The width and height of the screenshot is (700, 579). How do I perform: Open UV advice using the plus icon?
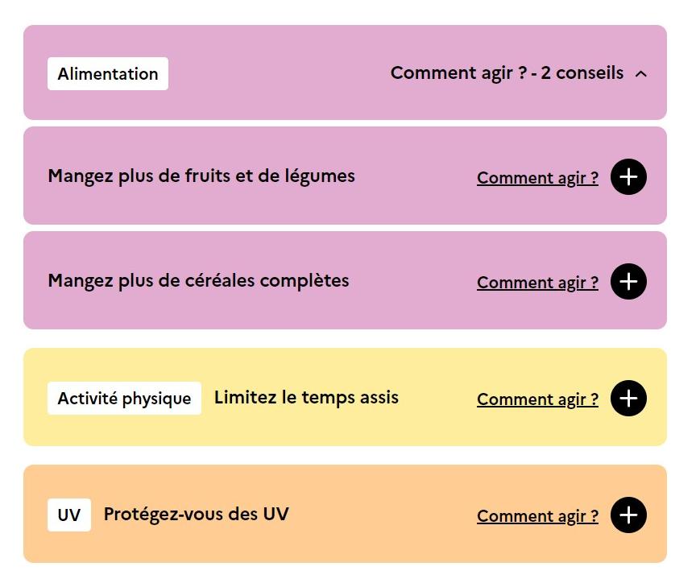(x=628, y=515)
